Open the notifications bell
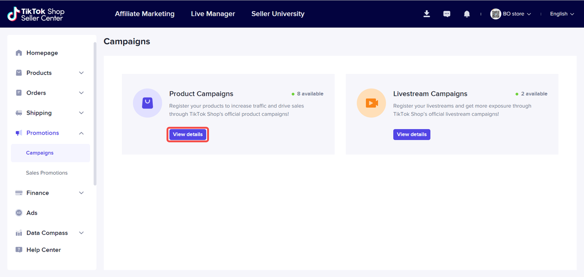Image resolution: width=584 pixels, height=277 pixels. point(467,14)
